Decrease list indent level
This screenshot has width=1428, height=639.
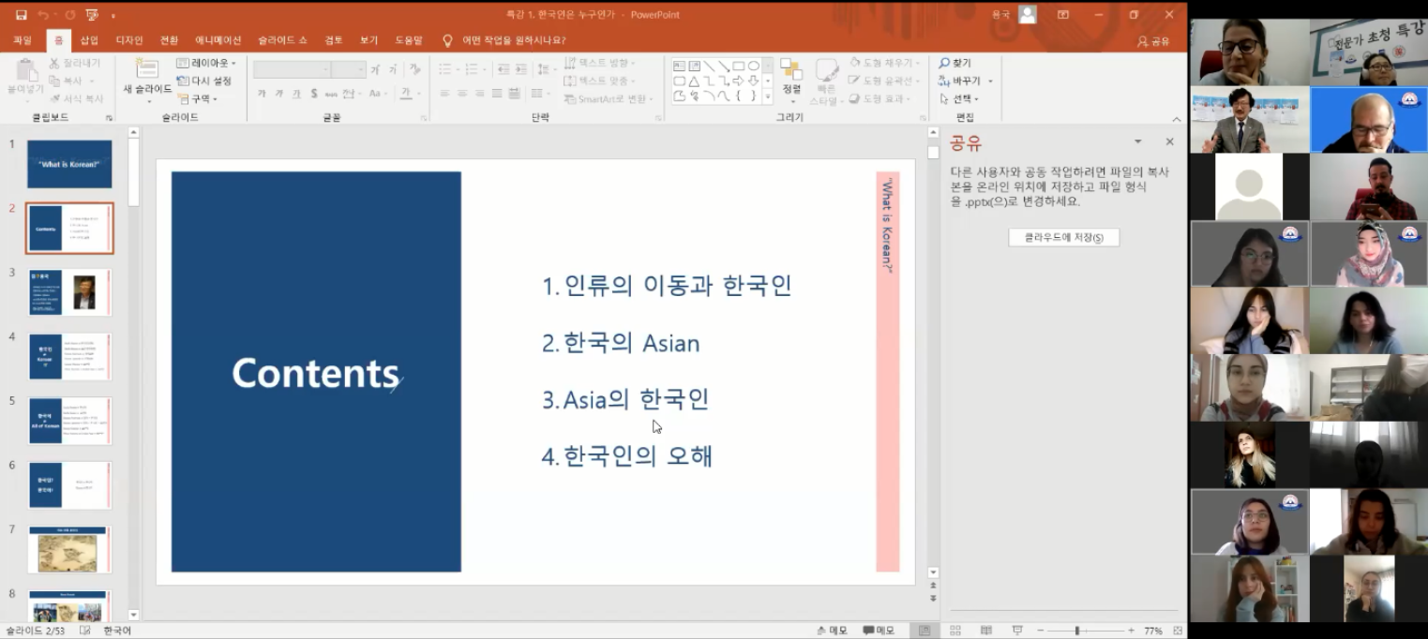[504, 69]
